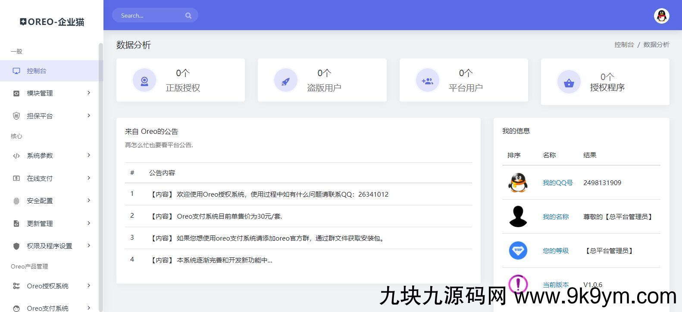Click the sidebar vertical scrollbar

[x=101, y=172]
